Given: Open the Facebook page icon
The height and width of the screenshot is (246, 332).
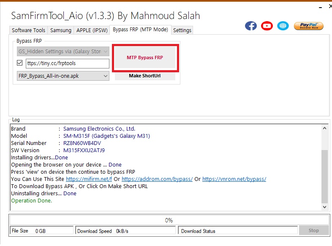Looking at the screenshot, I should click(251, 26).
